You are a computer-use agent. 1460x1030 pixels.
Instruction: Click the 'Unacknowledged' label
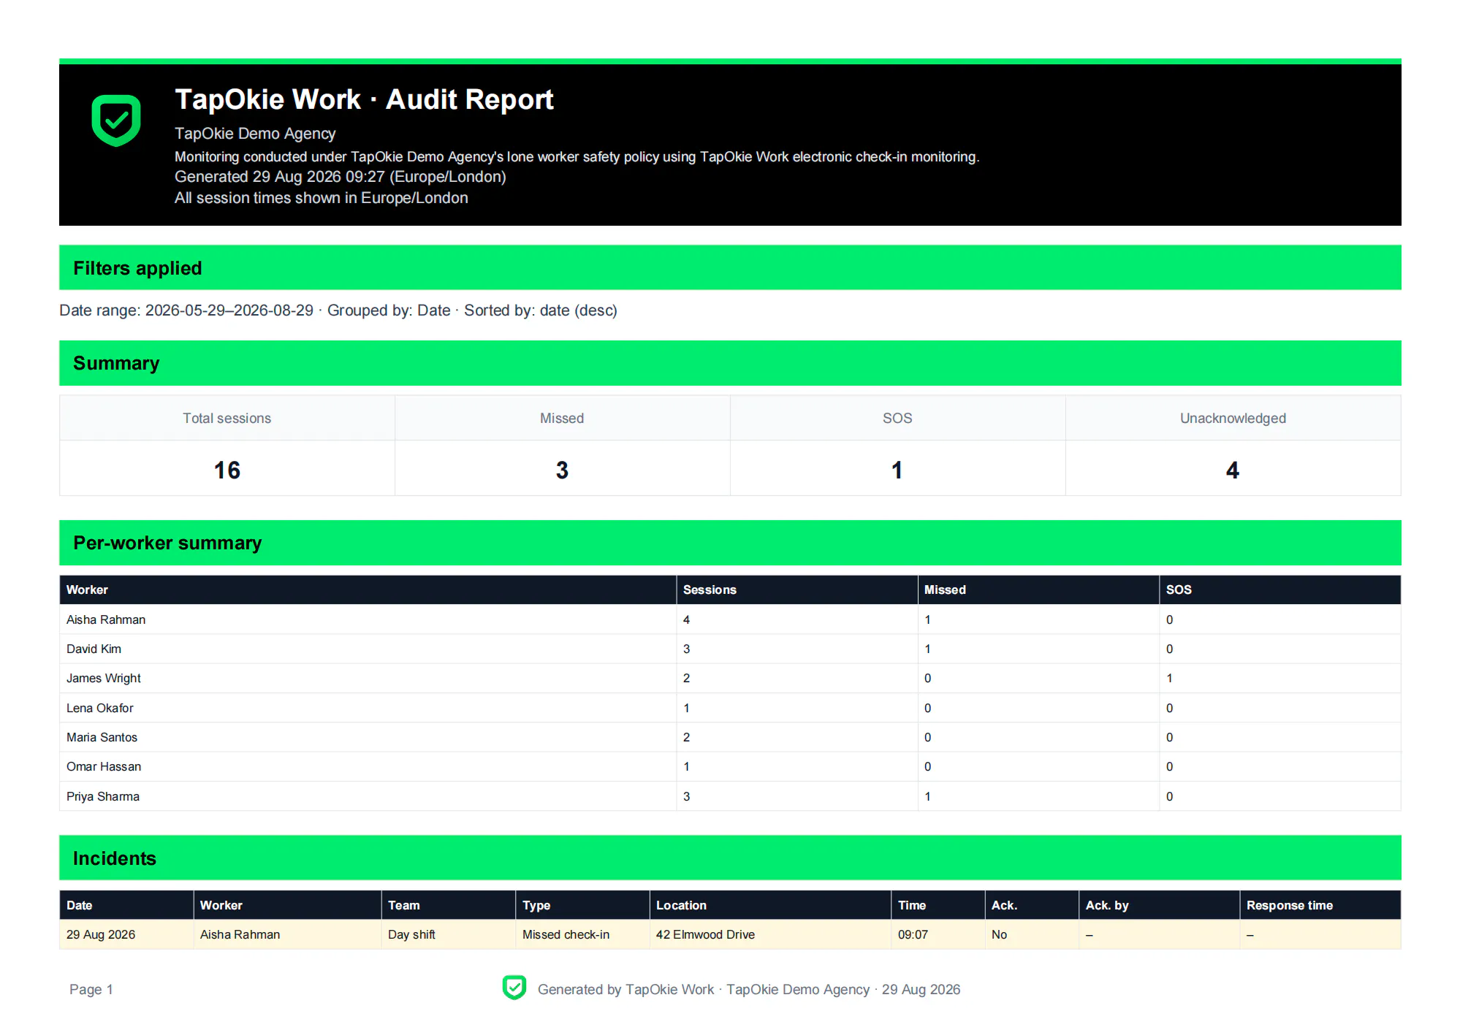click(1233, 419)
